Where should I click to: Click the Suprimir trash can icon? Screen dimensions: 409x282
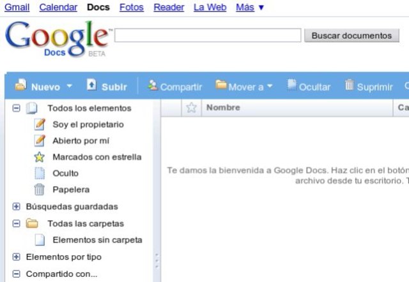(x=350, y=85)
